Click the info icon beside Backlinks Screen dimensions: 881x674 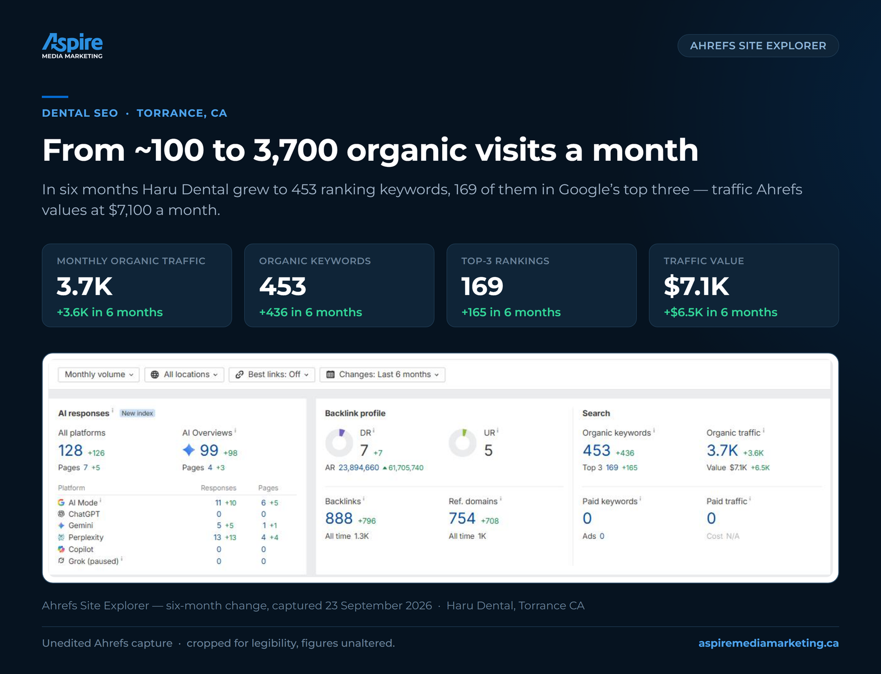[x=364, y=499]
